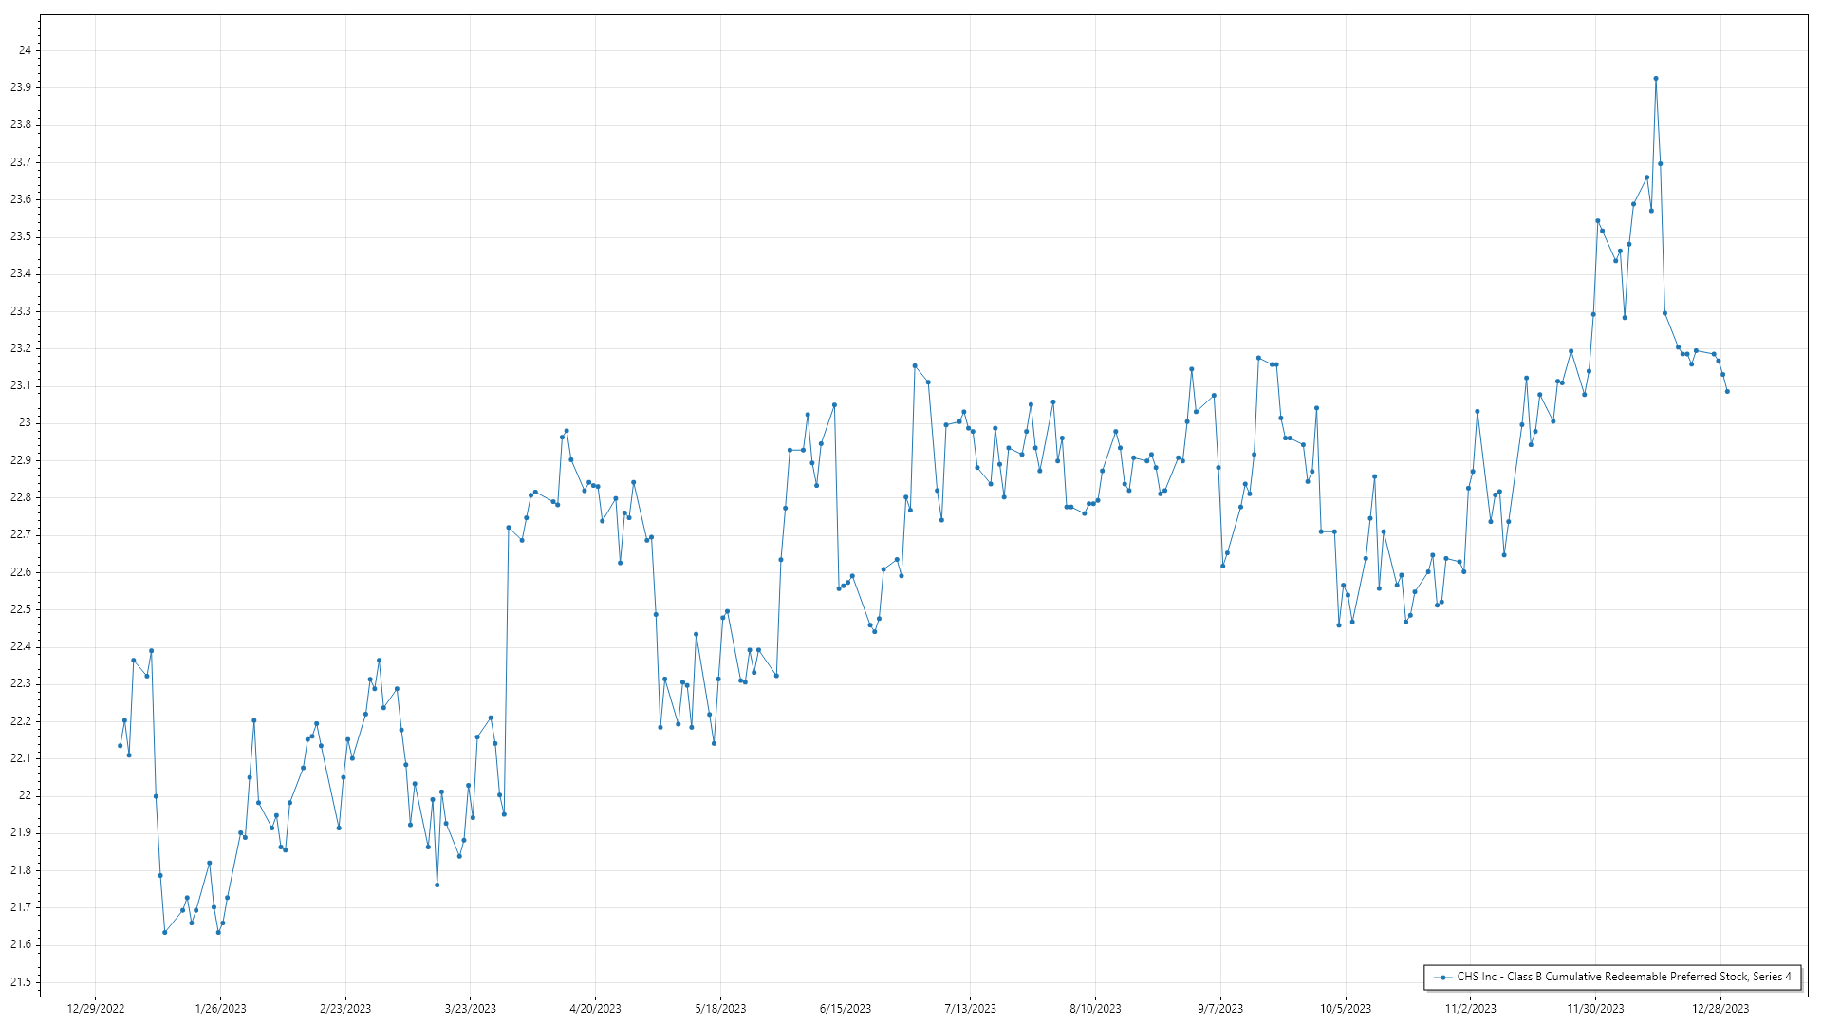This screenshot has width=1822, height=1025.
Task: Click the 7/13/2023 x-axis date label
Action: [x=970, y=1009]
